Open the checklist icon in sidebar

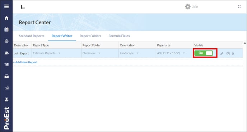[x=6, y=64]
